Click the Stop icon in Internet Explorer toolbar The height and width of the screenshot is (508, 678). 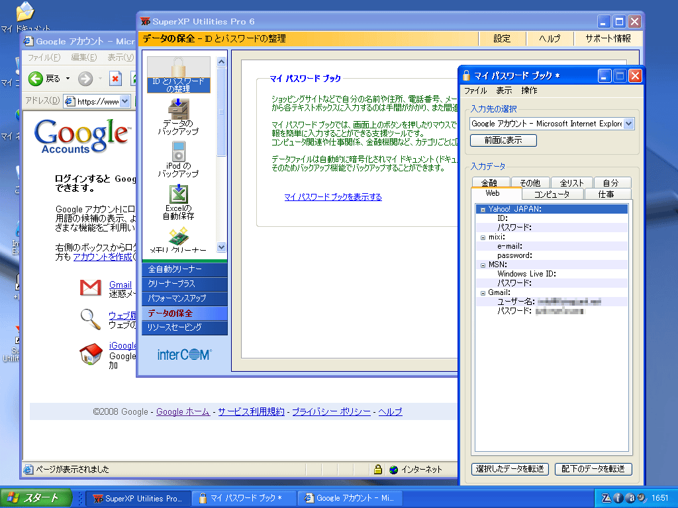tap(115, 79)
